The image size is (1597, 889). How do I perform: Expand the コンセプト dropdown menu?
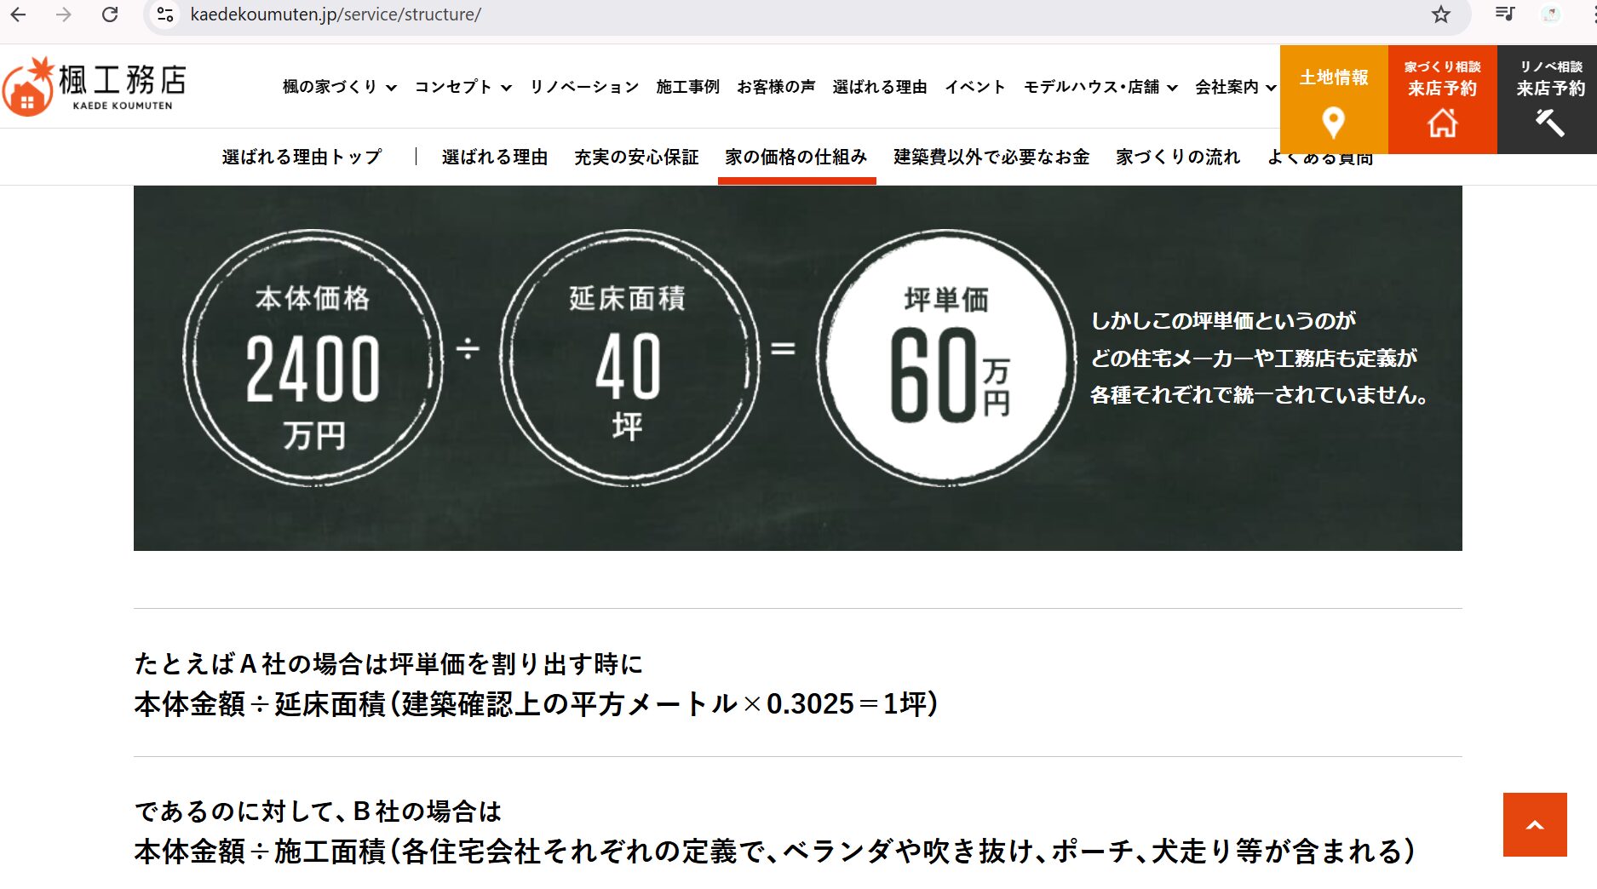pos(462,87)
